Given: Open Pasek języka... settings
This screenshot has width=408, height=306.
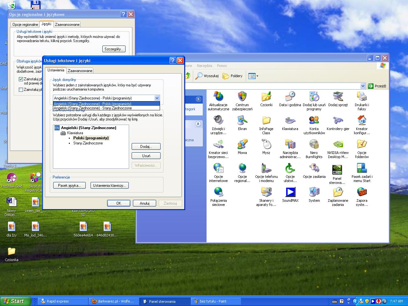Looking at the screenshot, I should click(x=69, y=186).
